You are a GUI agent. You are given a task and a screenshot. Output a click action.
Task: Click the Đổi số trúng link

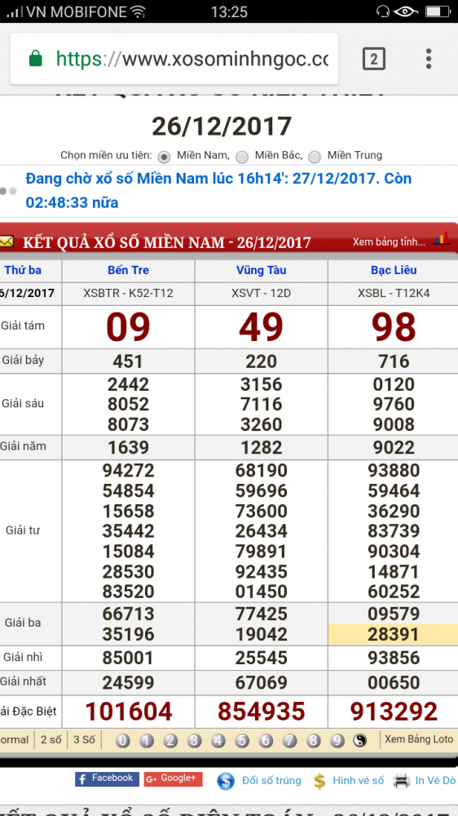(x=271, y=781)
